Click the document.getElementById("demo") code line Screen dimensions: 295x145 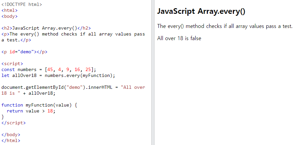click(x=73, y=87)
